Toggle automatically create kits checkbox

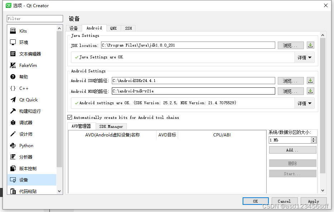70,117
